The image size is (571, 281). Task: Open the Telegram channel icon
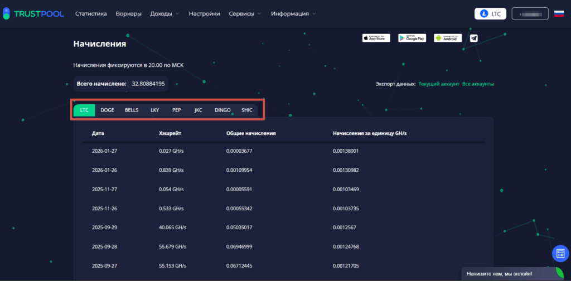(x=474, y=38)
